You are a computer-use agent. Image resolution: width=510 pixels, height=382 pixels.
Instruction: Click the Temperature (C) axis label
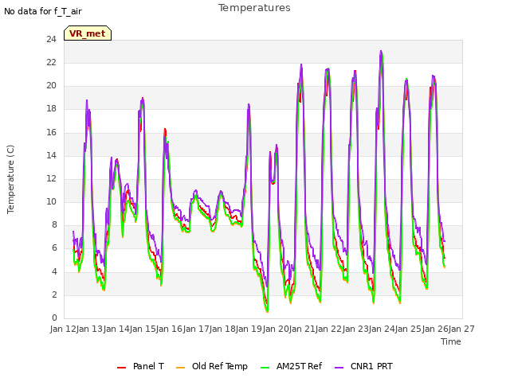[10, 179]
